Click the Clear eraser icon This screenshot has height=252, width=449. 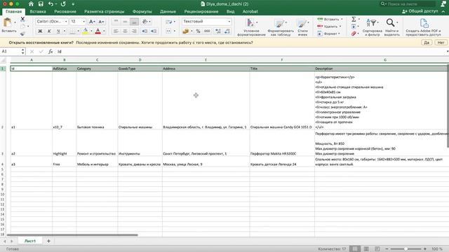click(x=354, y=34)
